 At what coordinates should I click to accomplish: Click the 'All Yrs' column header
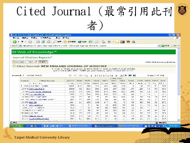(70, 81)
